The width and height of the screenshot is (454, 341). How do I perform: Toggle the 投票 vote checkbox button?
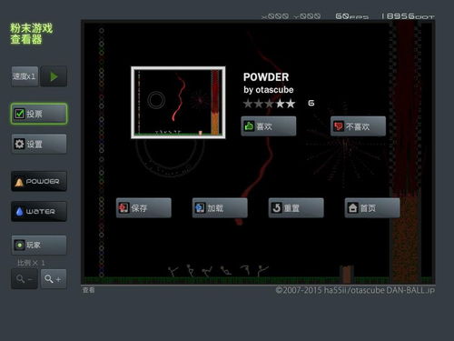pyautogui.click(x=39, y=114)
